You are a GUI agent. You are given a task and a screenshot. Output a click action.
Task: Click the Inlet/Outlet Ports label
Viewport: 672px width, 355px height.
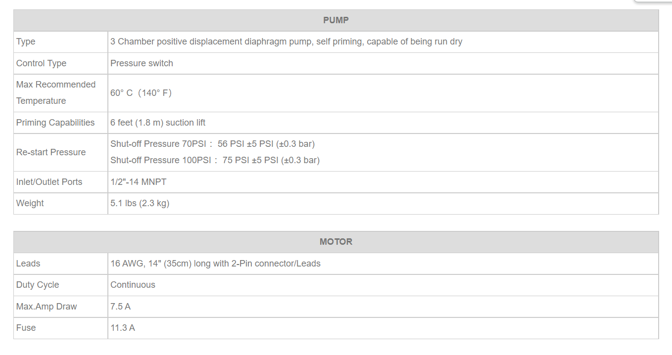pos(49,182)
